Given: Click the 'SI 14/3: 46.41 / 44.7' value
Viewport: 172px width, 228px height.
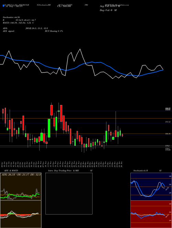Looking at the screenshot, I should [26, 20].
